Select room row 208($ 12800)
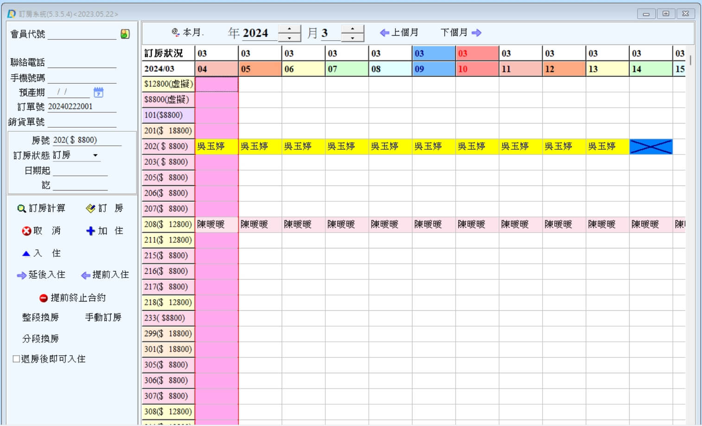 tap(168, 224)
